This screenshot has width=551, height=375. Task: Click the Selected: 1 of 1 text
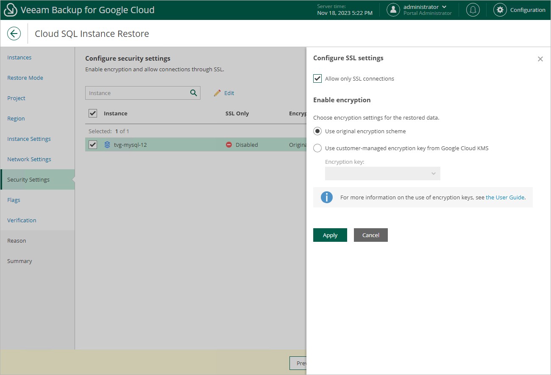[x=109, y=131]
